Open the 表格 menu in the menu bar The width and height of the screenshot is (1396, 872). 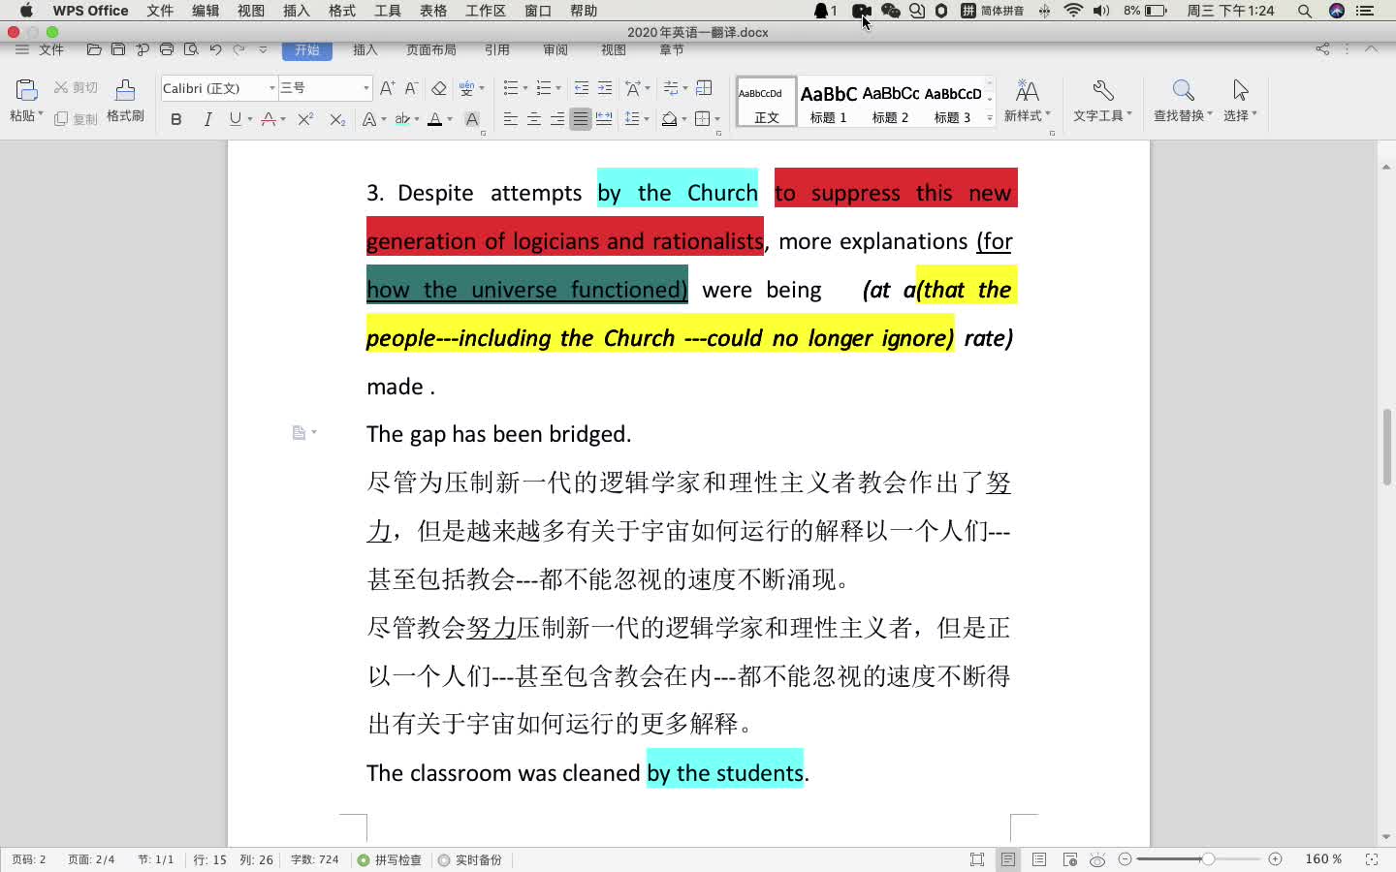point(433,11)
